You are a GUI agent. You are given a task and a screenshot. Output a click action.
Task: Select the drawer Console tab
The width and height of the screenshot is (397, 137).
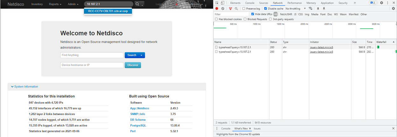226,128
